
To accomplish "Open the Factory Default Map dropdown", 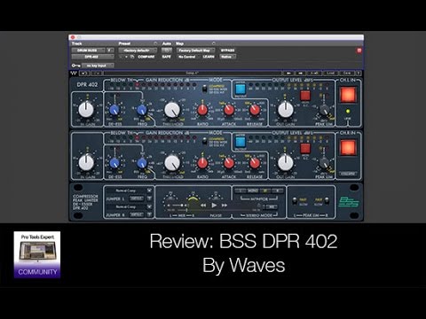I will coord(196,51).
